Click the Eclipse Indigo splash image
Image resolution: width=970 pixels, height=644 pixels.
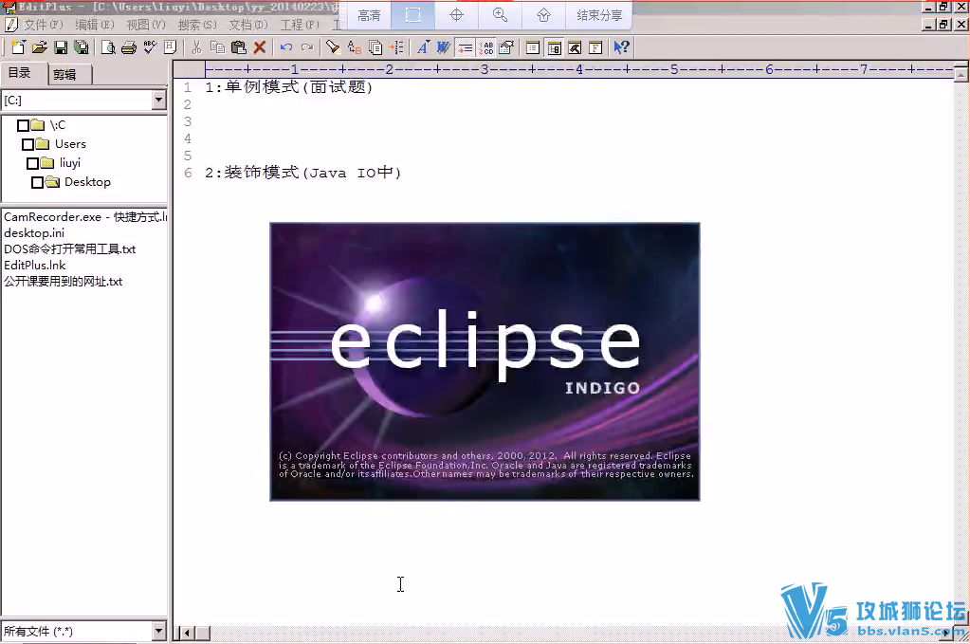(485, 362)
